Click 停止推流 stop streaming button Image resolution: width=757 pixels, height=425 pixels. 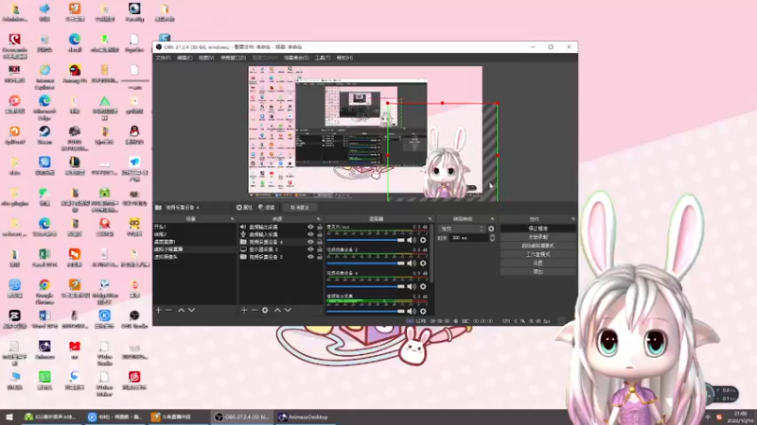537,229
